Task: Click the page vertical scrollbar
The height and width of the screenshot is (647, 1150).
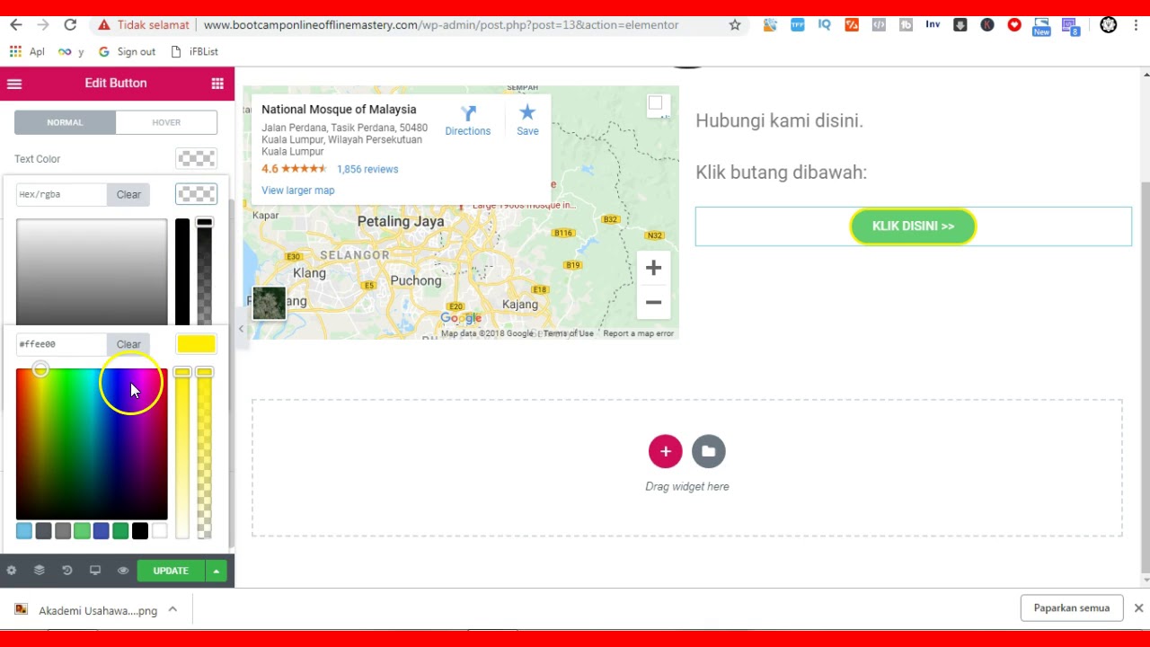Action: pos(1145,377)
